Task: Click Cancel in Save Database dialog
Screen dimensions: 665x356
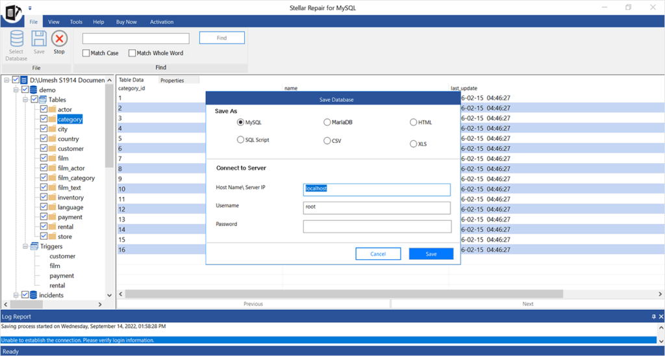Action: pos(378,254)
